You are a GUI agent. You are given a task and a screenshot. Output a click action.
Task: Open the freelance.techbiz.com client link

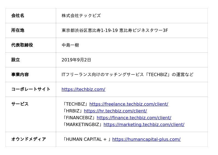[x=129, y=104]
